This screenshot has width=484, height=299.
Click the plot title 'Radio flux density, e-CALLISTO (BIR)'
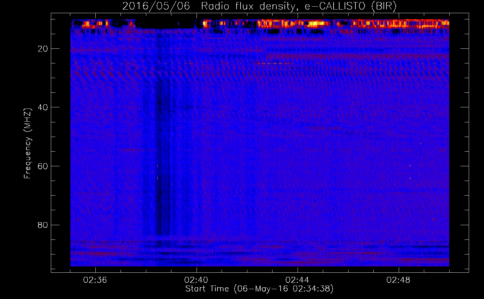[x=299, y=6]
